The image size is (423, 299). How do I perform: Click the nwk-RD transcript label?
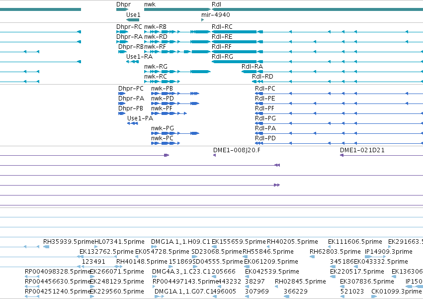[x=156, y=37]
